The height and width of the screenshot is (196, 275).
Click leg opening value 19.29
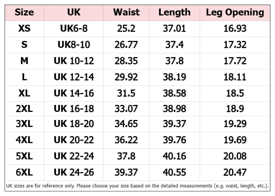click(x=235, y=124)
